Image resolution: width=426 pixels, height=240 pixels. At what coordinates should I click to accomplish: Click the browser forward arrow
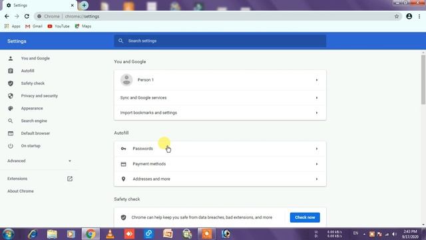[x=17, y=16]
